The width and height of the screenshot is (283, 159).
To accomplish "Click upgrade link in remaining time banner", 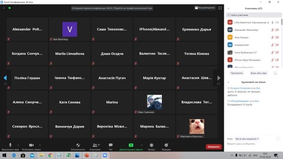I will (134, 8).
